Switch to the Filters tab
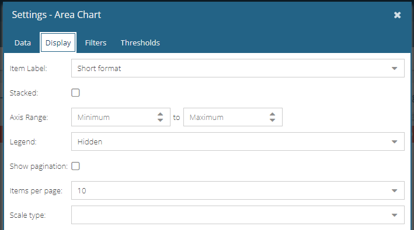 pyautogui.click(x=96, y=43)
